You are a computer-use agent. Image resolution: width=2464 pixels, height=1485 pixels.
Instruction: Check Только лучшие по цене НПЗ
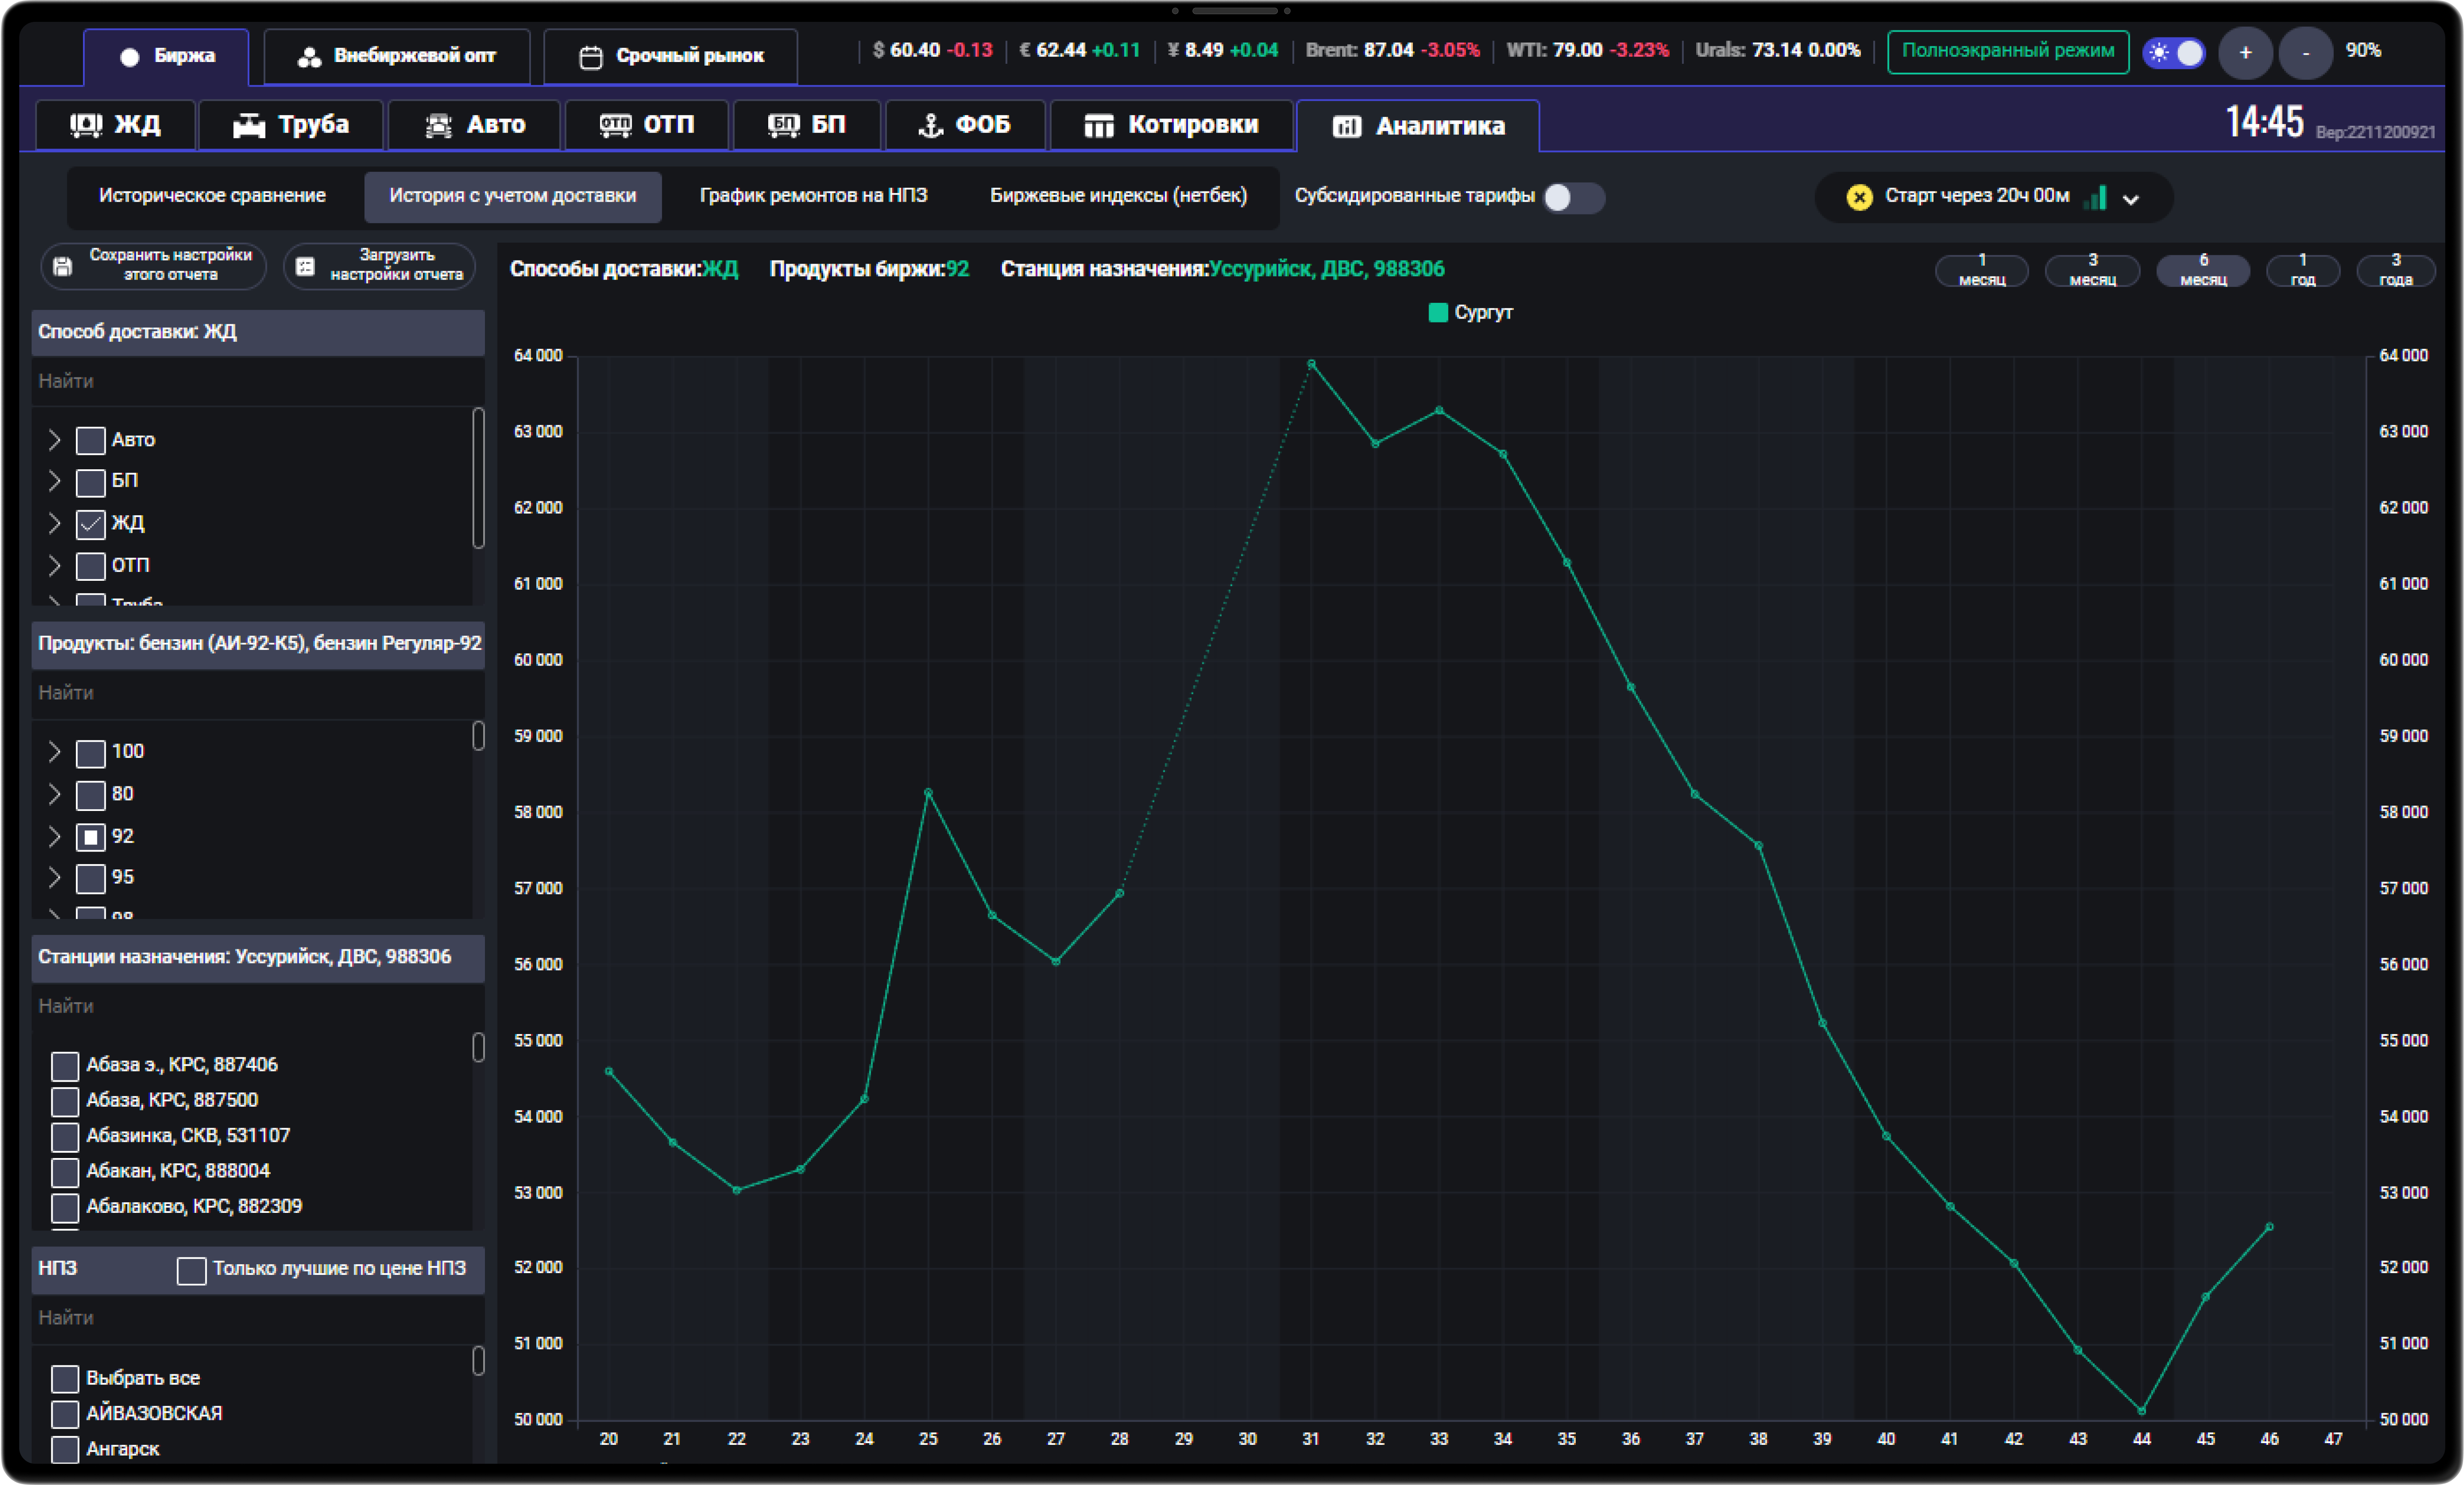point(191,1270)
